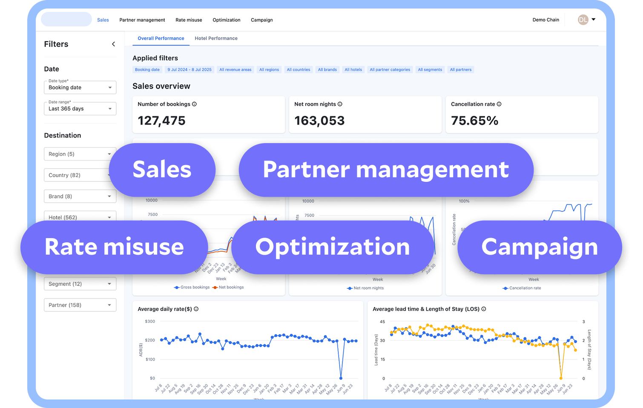Click the All countries filter chip

tap(299, 70)
